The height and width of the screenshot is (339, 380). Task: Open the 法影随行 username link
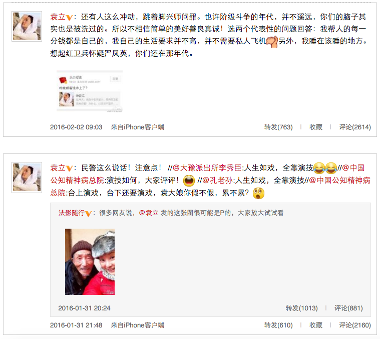click(x=71, y=213)
